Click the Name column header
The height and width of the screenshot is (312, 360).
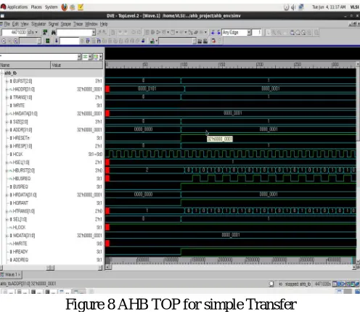pos(25,65)
